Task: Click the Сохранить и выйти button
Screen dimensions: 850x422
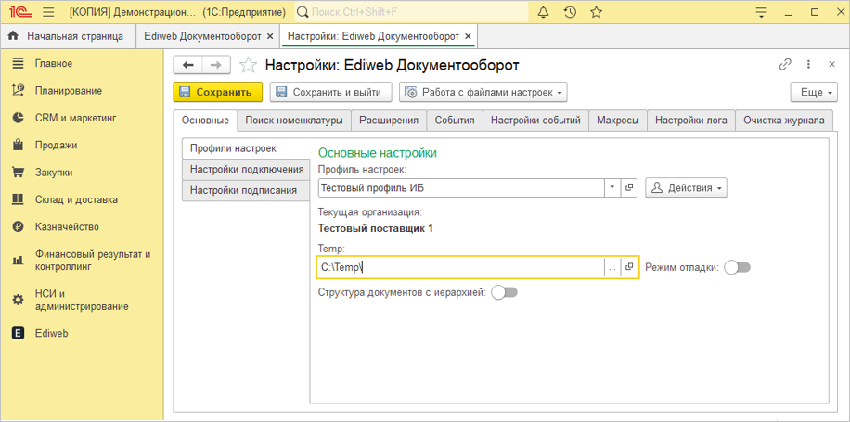Action: [x=328, y=93]
